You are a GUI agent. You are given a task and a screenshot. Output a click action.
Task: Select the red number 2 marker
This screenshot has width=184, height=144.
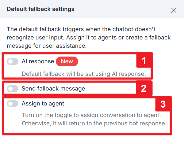tap(144, 89)
